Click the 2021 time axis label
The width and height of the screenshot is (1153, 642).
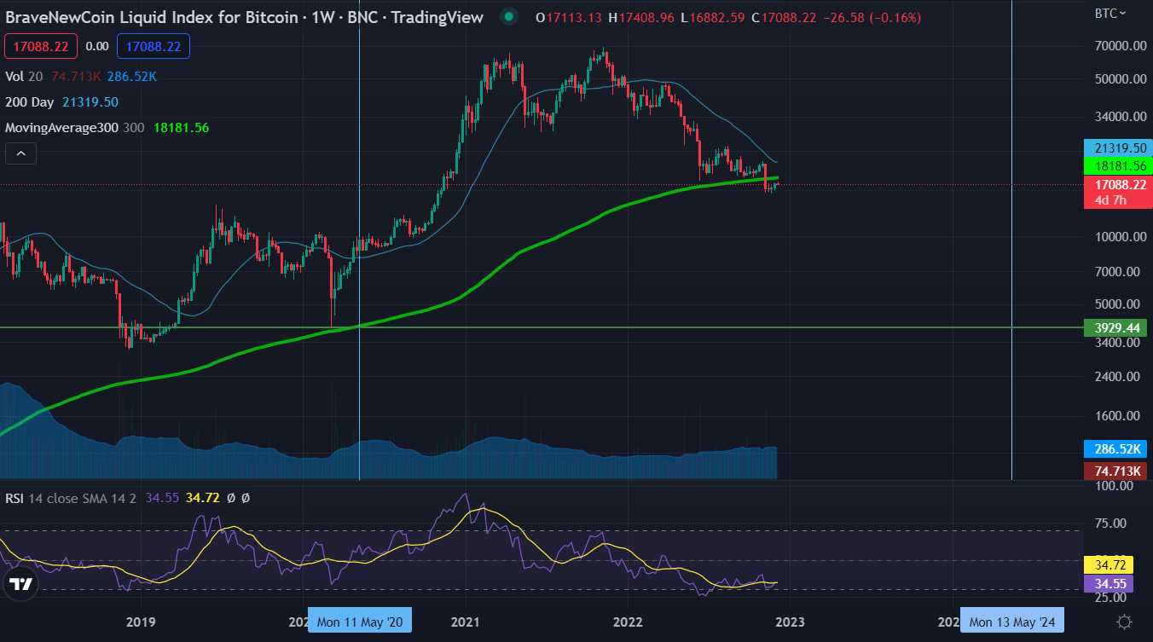pyautogui.click(x=466, y=622)
